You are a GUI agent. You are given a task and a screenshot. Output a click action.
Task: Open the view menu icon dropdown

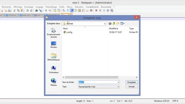pyautogui.click(x=123, y=23)
